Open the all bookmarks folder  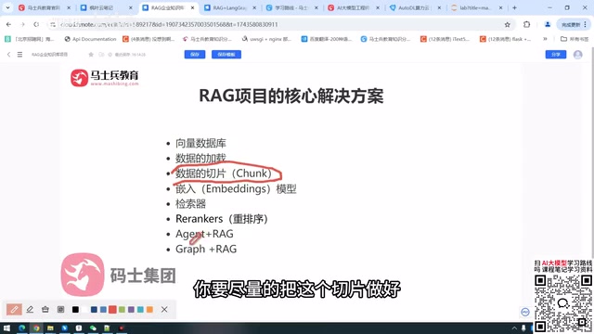tap(575, 39)
